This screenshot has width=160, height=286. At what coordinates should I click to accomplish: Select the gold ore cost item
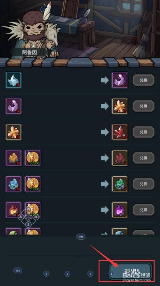point(13,158)
